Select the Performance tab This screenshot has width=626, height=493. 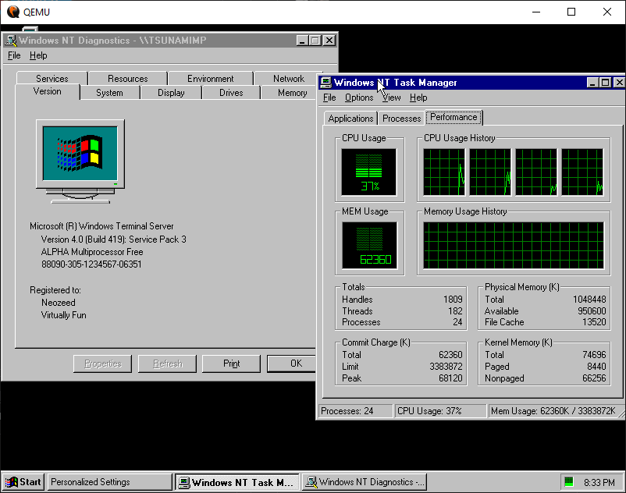point(453,117)
